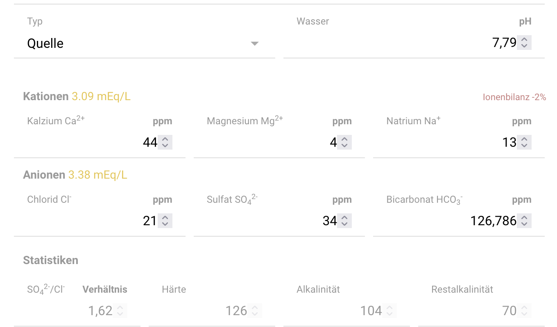Adjust the Magnesium ppm stepper
Image resolution: width=557 pixels, height=327 pixels.
(344, 142)
